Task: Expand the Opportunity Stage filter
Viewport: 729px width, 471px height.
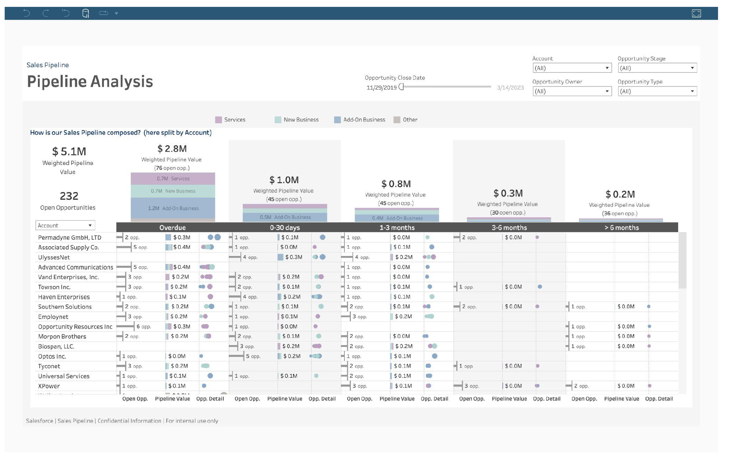Action: tap(657, 68)
